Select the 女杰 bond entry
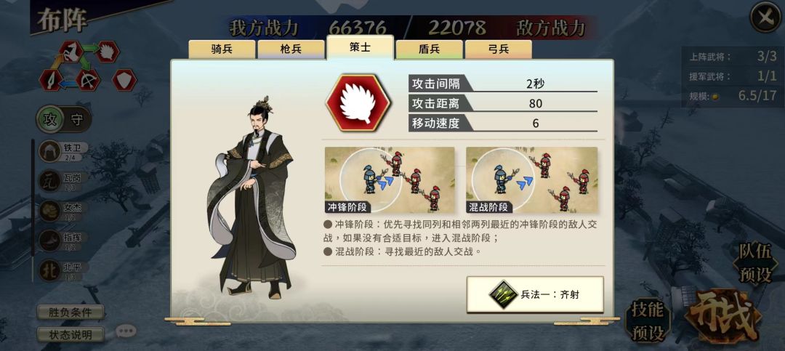This screenshot has height=351, width=785. [63, 211]
